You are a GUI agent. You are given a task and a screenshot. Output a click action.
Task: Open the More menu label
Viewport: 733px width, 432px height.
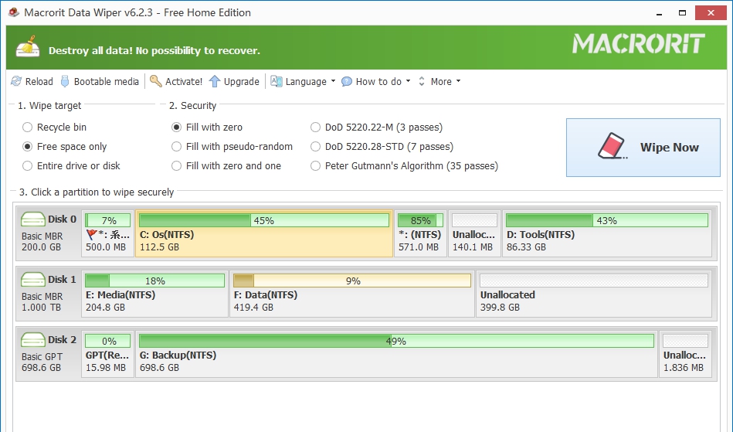click(x=441, y=81)
